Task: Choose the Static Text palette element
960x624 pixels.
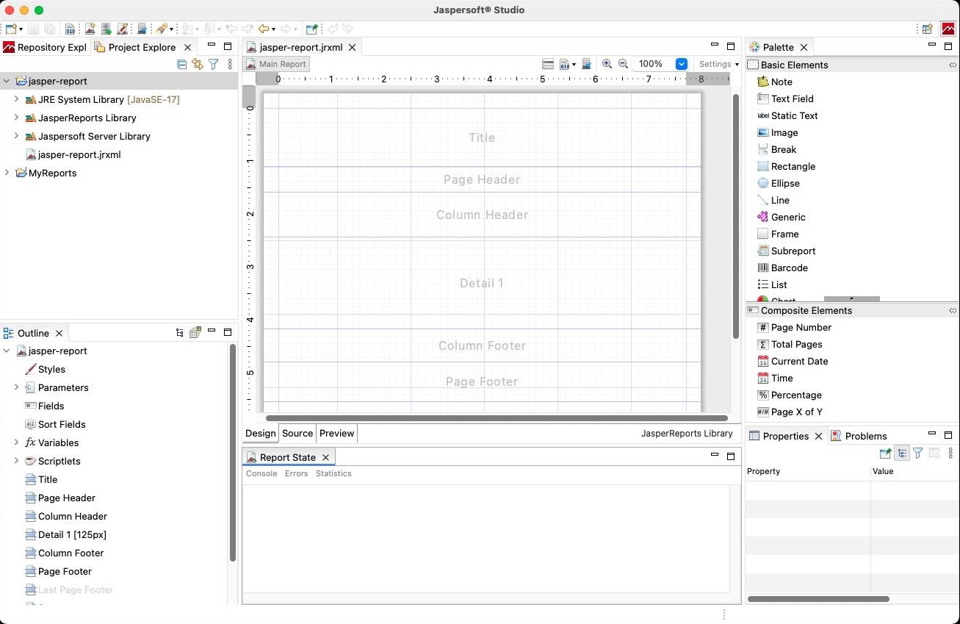Action: (x=787, y=115)
